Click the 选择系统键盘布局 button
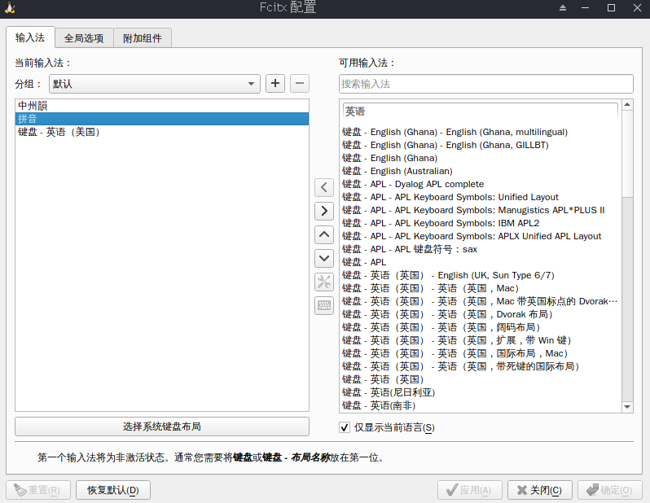Image resolution: width=650 pixels, height=503 pixels. pos(162,426)
